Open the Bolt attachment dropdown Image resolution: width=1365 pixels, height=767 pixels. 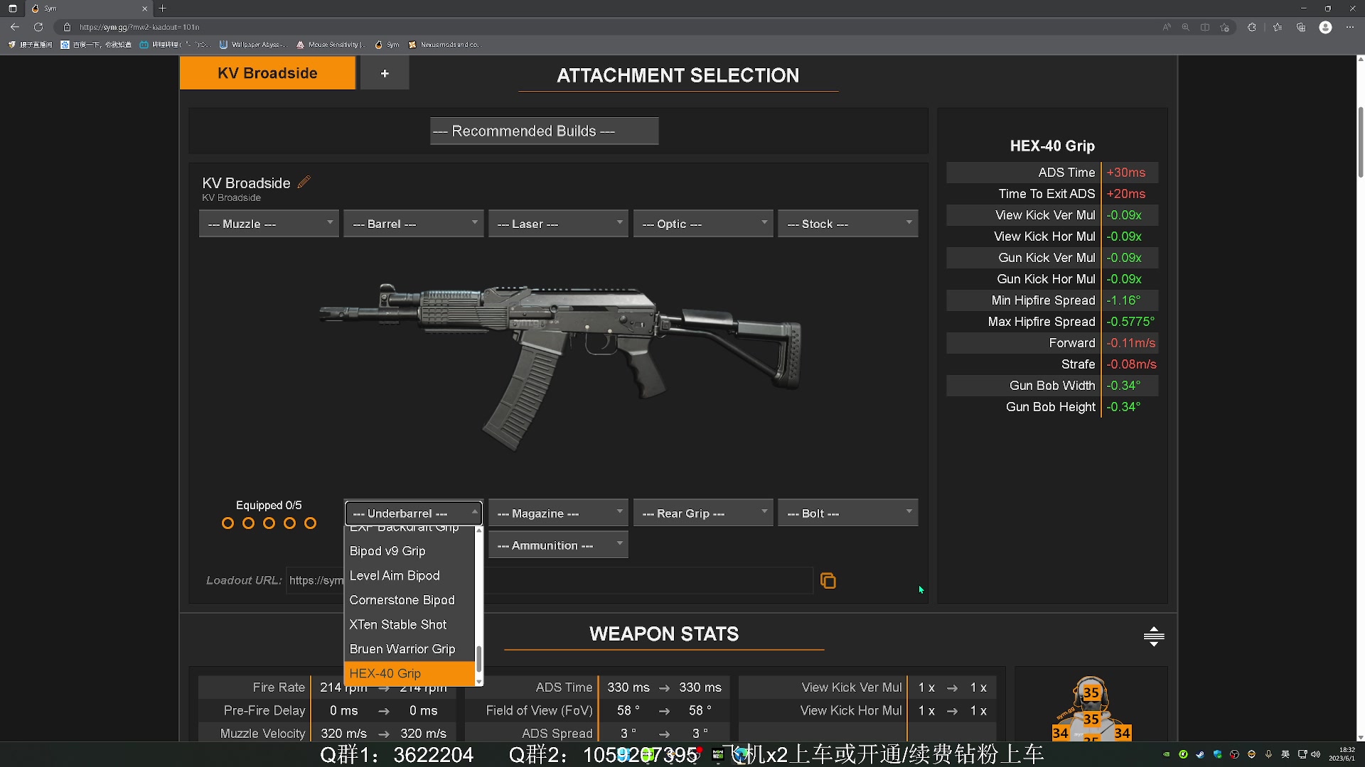[x=847, y=513]
